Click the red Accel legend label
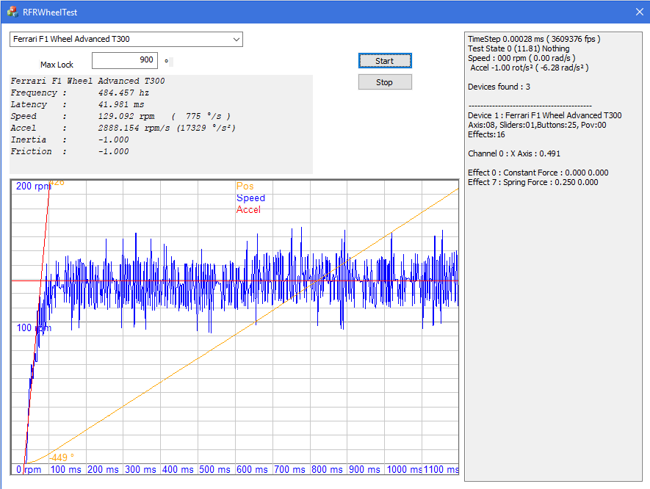This screenshot has height=489, width=650. tap(248, 210)
